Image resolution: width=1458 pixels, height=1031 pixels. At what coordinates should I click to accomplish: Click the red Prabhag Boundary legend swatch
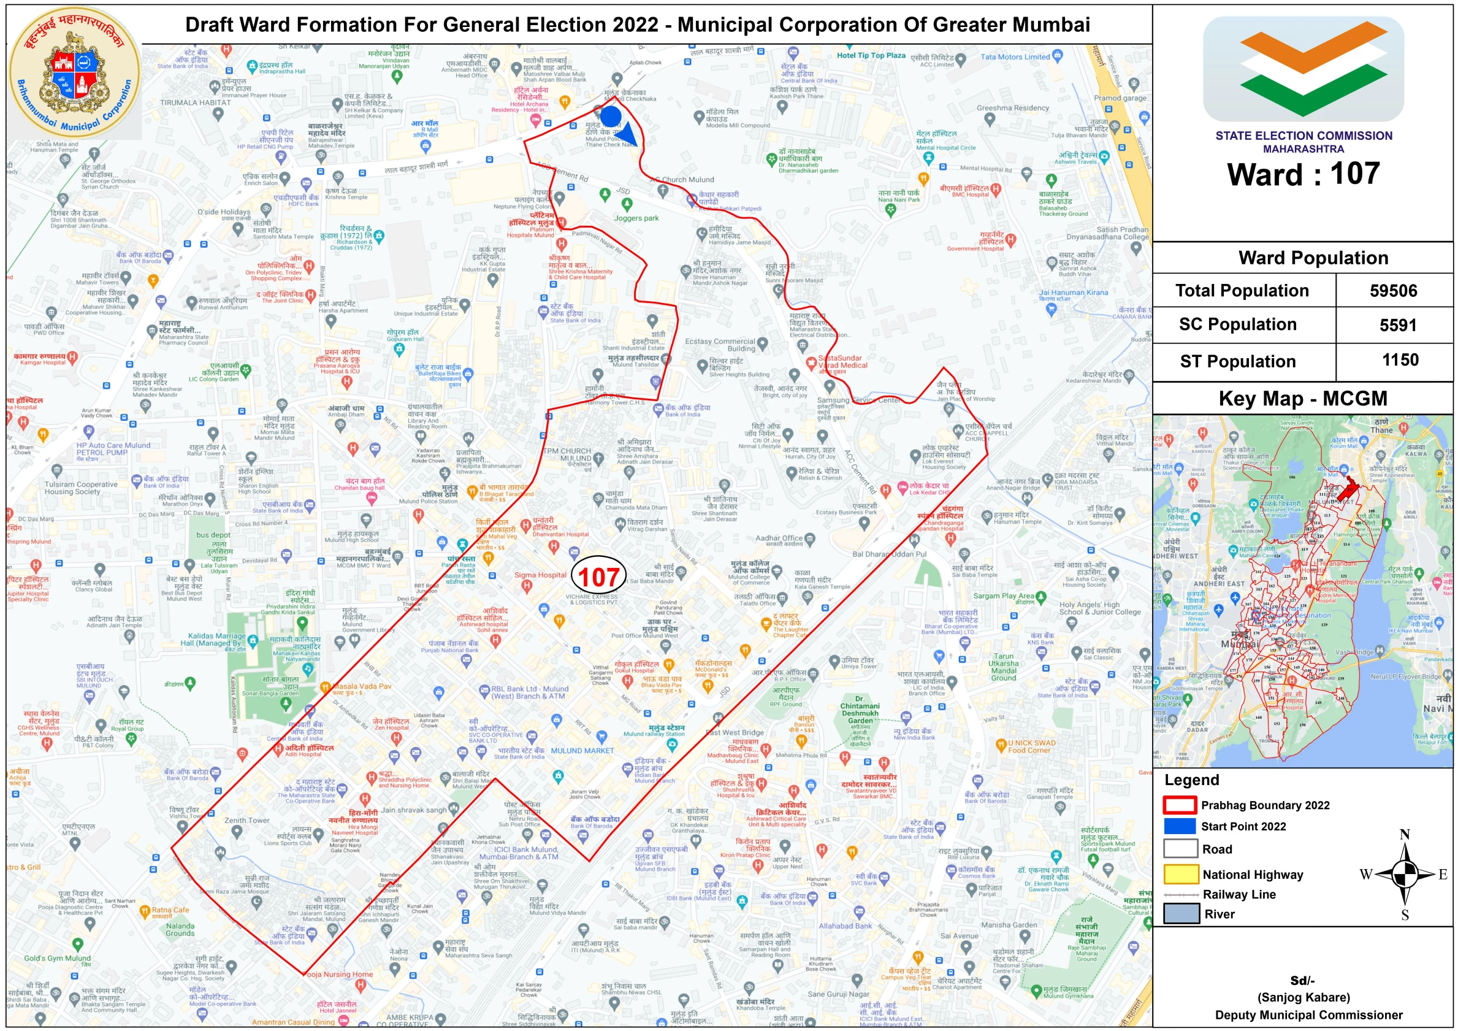1179,805
